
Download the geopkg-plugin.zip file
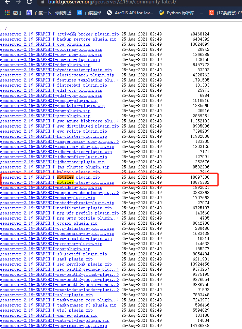tap(49, 101)
